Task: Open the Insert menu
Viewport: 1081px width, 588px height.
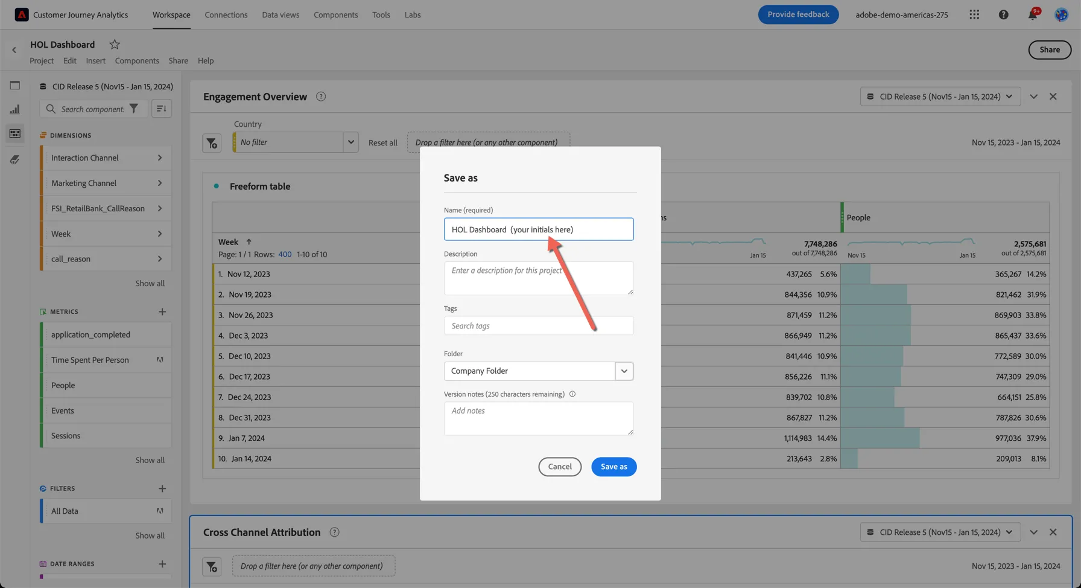Action: tap(95, 61)
